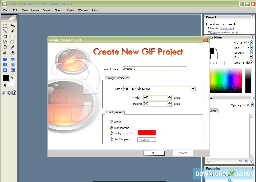Click the red Background Color swatch
Viewport: 256px width, 182px height.
(147, 133)
